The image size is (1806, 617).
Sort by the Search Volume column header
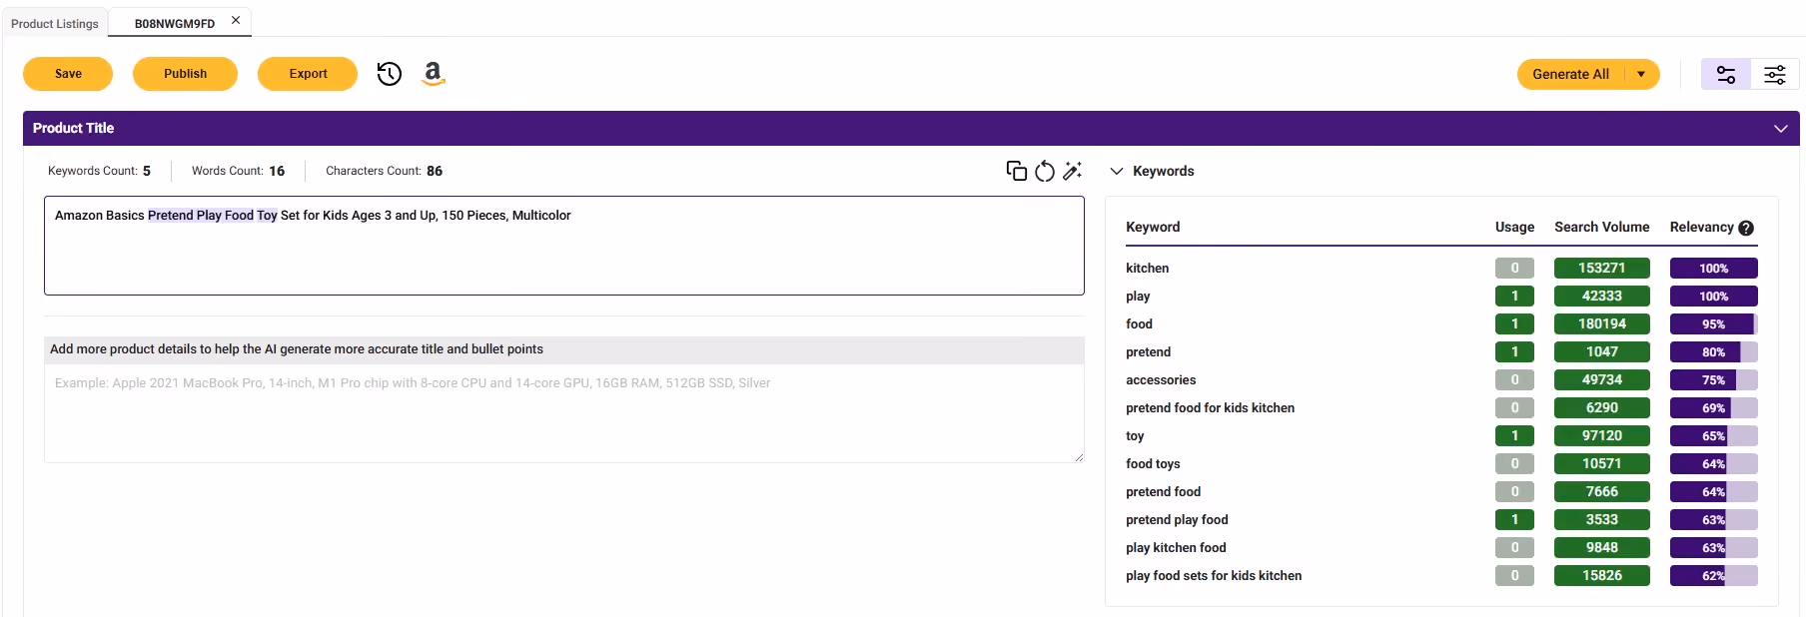point(1601,228)
